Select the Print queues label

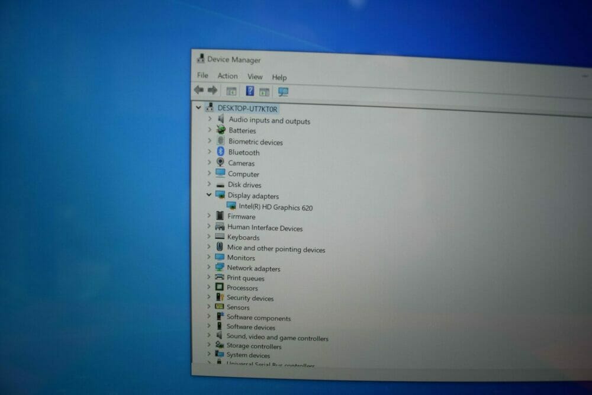[x=246, y=278]
